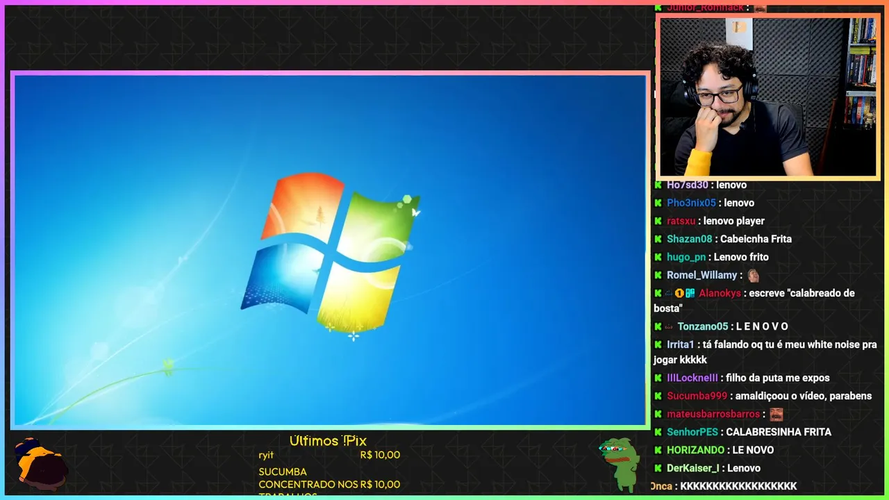Screen dimensions: 889x500
Task: Click the Pepe frog icon in bottom overlay
Action: click(x=619, y=464)
